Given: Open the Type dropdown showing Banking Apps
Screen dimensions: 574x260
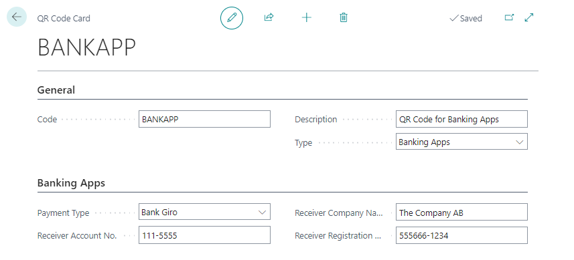Looking at the screenshot, I should coord(461,142).
